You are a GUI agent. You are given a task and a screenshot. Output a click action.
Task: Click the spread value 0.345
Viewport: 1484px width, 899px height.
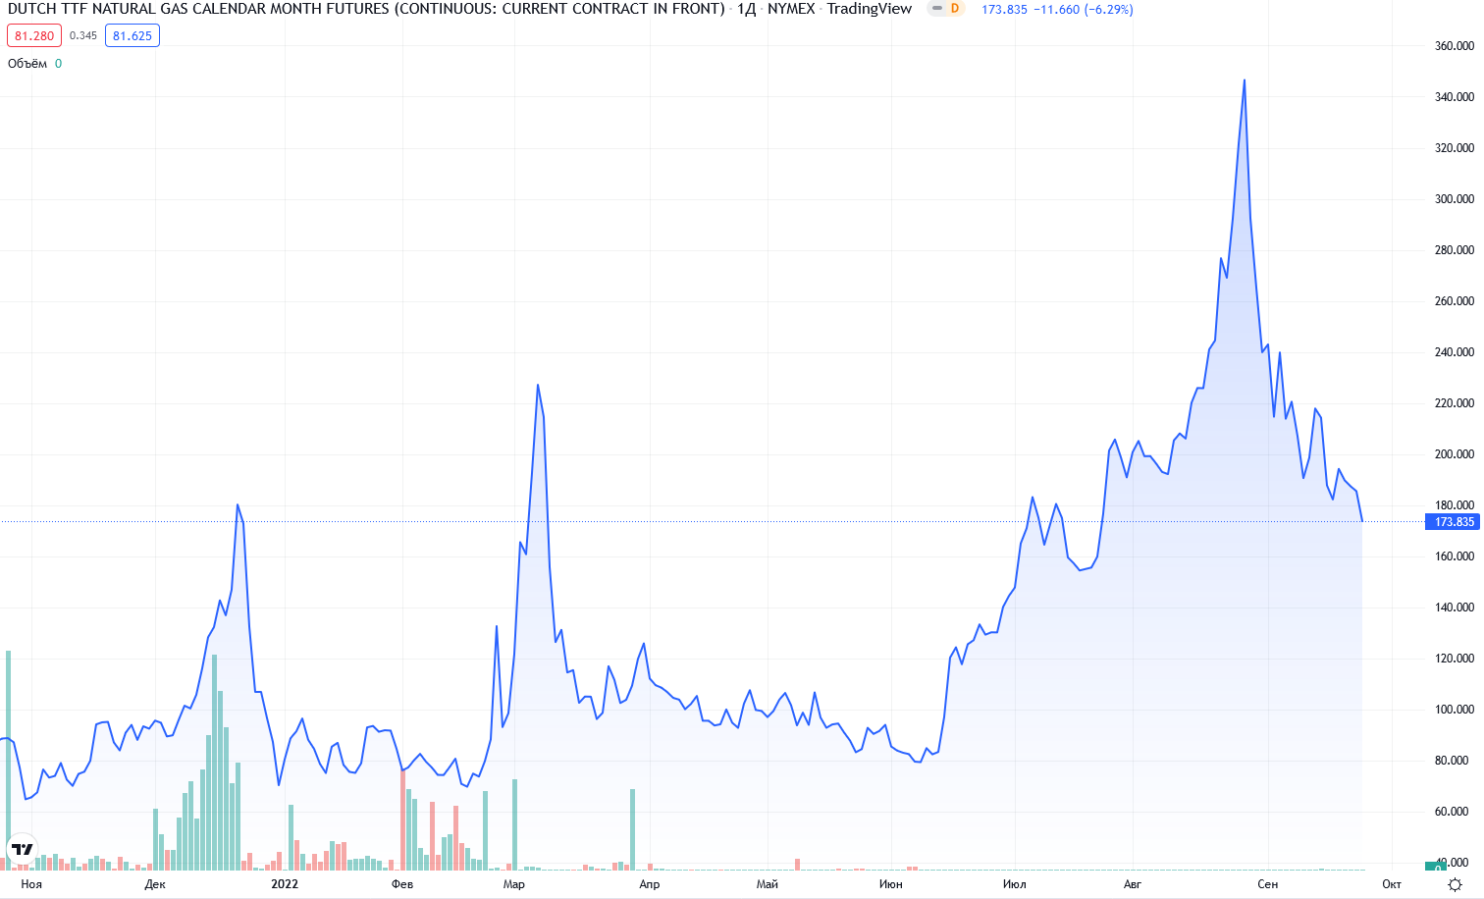[x=83, y=36]
